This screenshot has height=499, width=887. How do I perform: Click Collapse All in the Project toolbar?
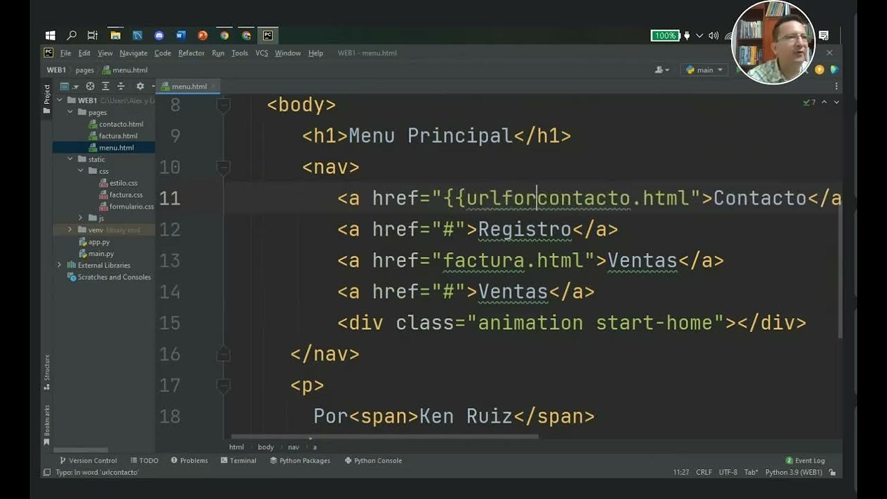pos(121,87)
